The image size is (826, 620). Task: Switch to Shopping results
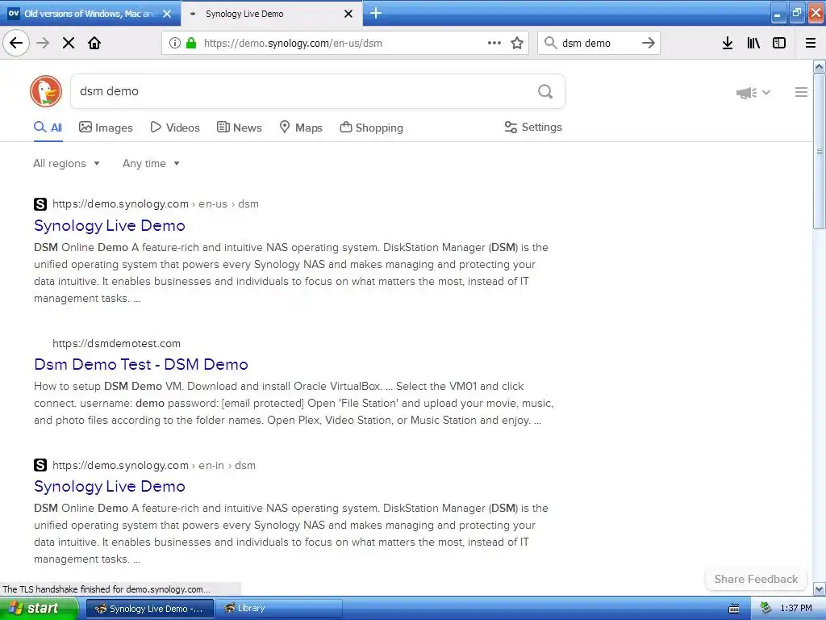(371, 128)
